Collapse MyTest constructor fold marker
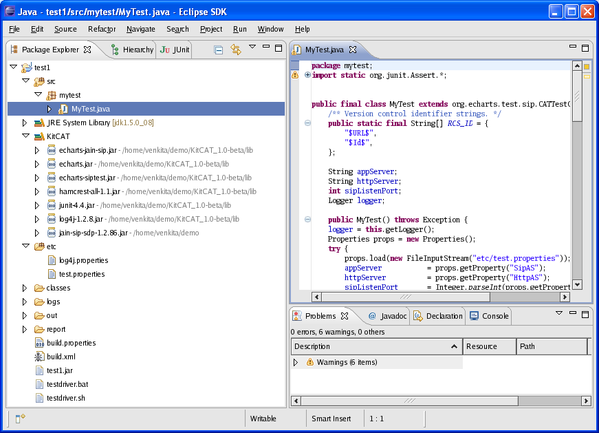Viewport: 599px width, 433px height. tap(307, 220)
